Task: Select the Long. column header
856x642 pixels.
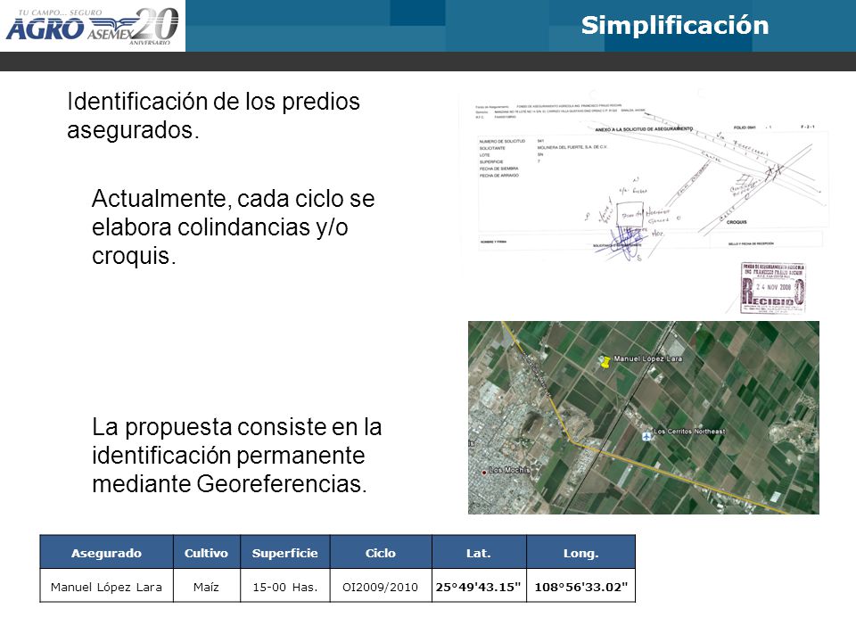Action: pyautogui.click(x=580, y=553)
